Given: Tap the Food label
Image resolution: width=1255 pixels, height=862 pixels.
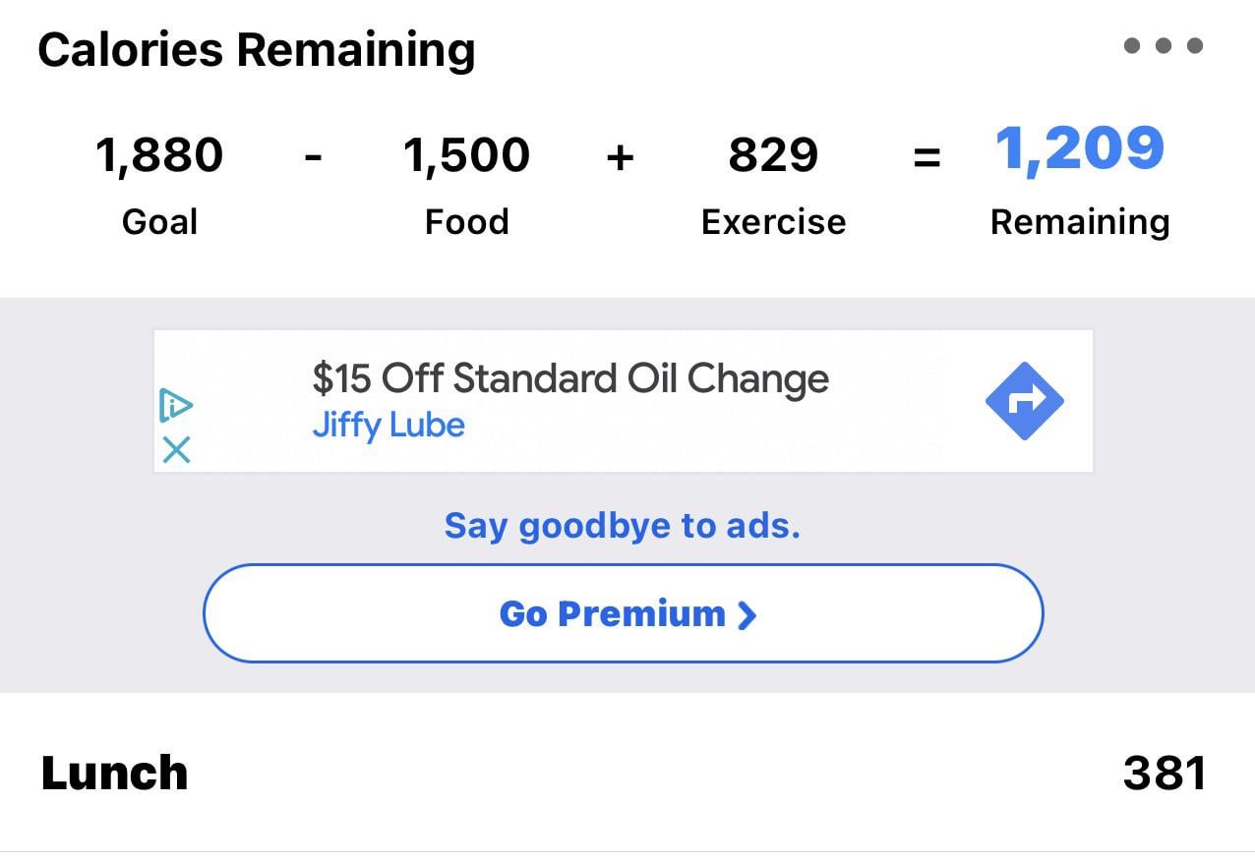Looking at the screenshot, I should 466,222.
